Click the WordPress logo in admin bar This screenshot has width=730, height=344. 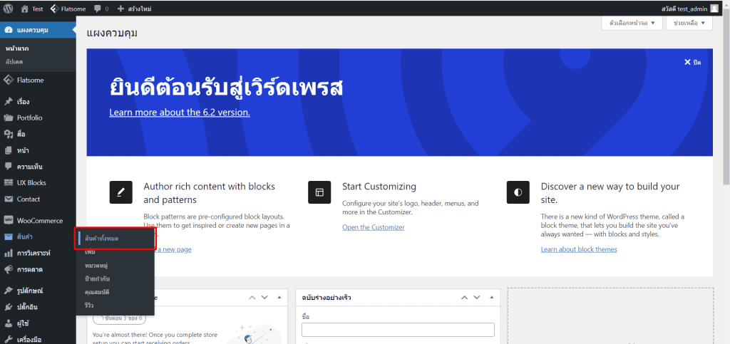(8, 9)
